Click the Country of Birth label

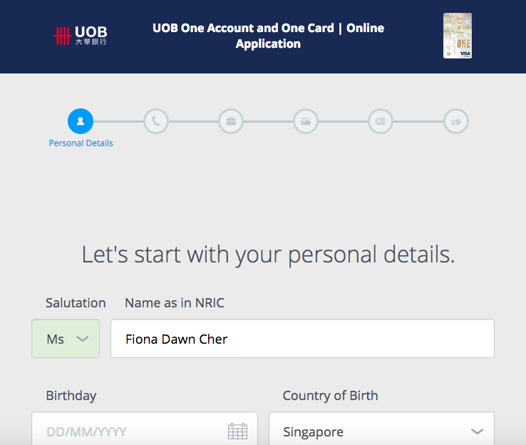(x=330, y=396)
